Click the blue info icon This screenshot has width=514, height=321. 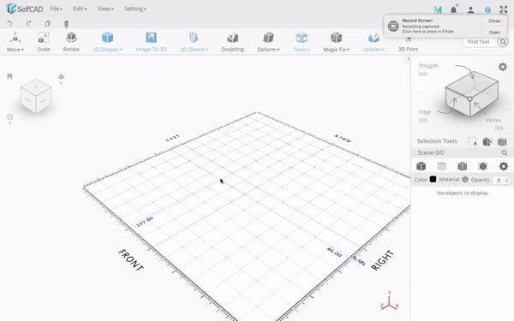[x=487, y=10]
